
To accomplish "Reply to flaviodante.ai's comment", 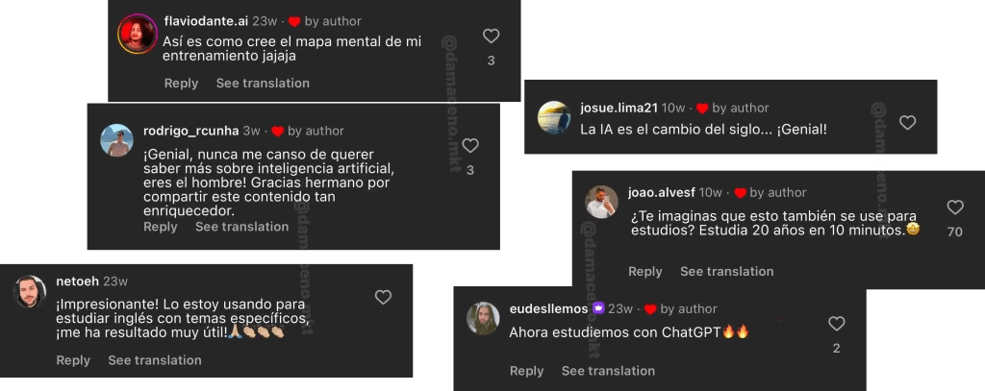I will [x=181, y=83].
